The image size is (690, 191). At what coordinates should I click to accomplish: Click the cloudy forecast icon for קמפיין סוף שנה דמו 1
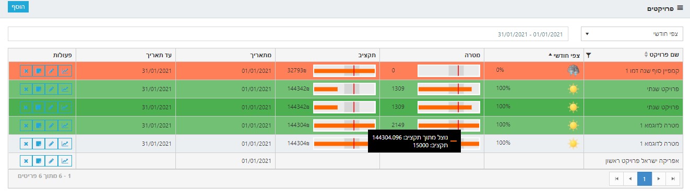point(573,71)
